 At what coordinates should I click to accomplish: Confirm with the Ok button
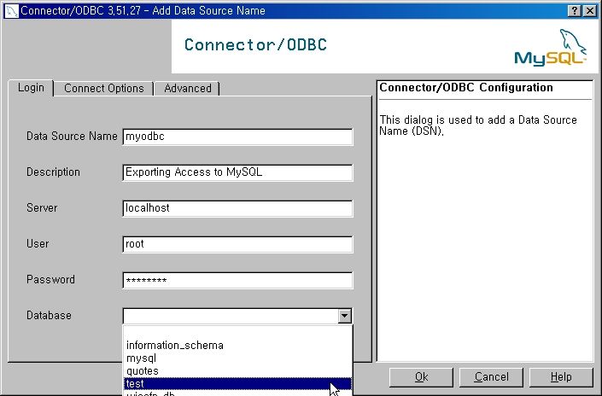coord(421,377)
